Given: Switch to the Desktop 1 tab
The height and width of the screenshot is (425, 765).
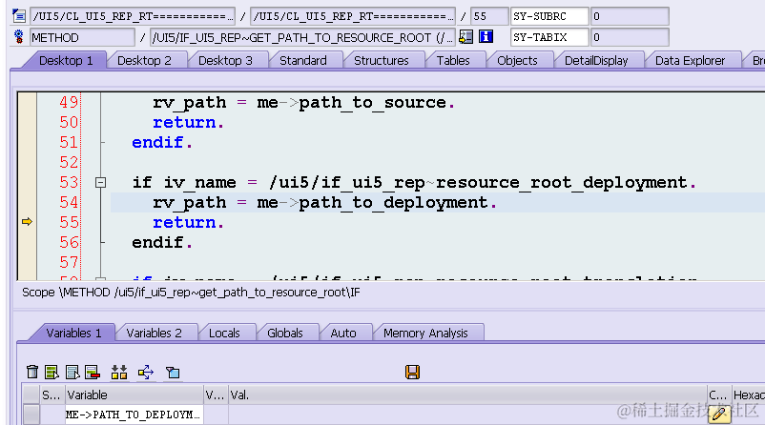Looking at the screenshot, I should (66, 60).
